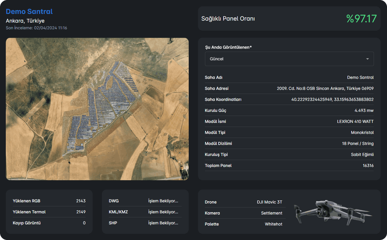387x240 pixels.
Task: Click the Kayıp Görüntü value
Action: pyautogui.click(x=84, y=223)
